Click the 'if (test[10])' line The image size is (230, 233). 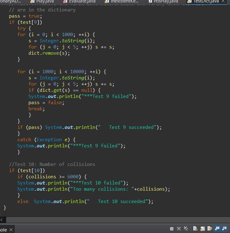(x=27, y=171)
